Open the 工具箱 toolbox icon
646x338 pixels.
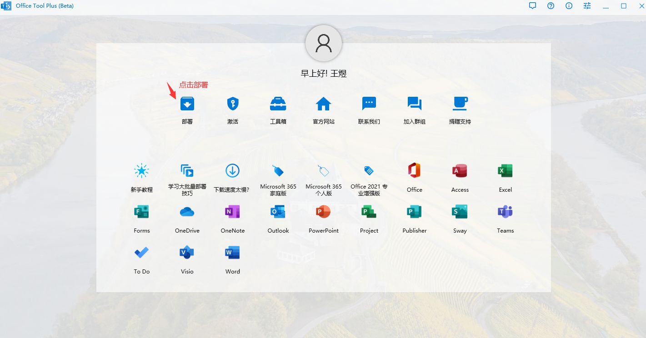pyautogui.click(x=278, y=104)
